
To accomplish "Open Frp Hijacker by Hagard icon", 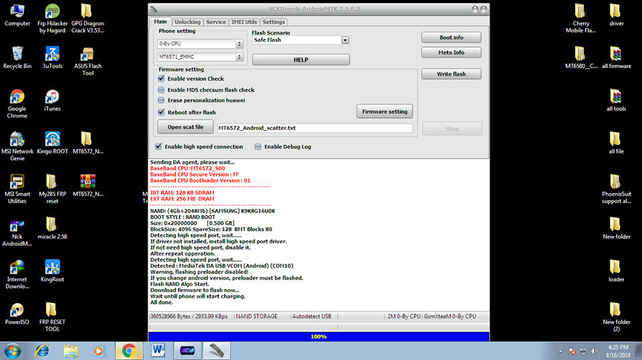I will tap(52, 19).
